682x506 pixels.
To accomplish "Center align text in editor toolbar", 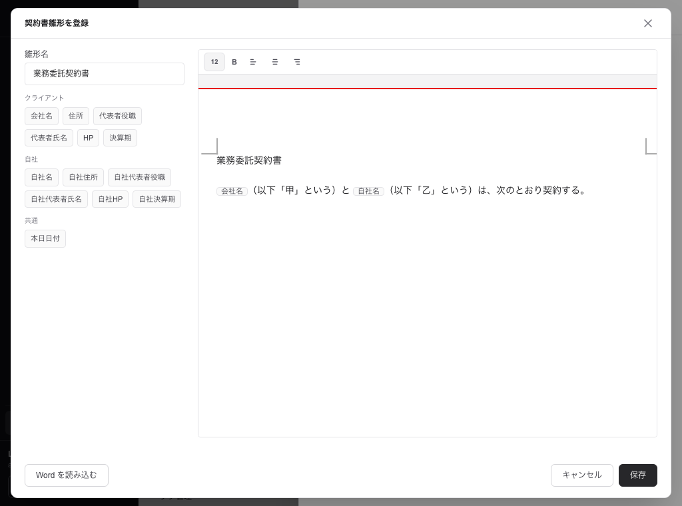I will (275, 62).
